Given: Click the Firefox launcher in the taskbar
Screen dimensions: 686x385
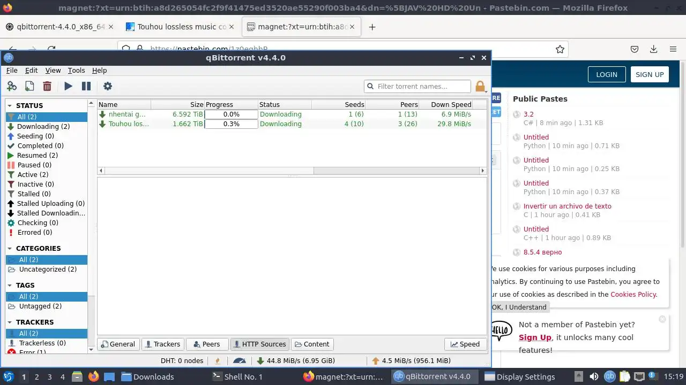Looking at the screenshot, I should point(93,376).
